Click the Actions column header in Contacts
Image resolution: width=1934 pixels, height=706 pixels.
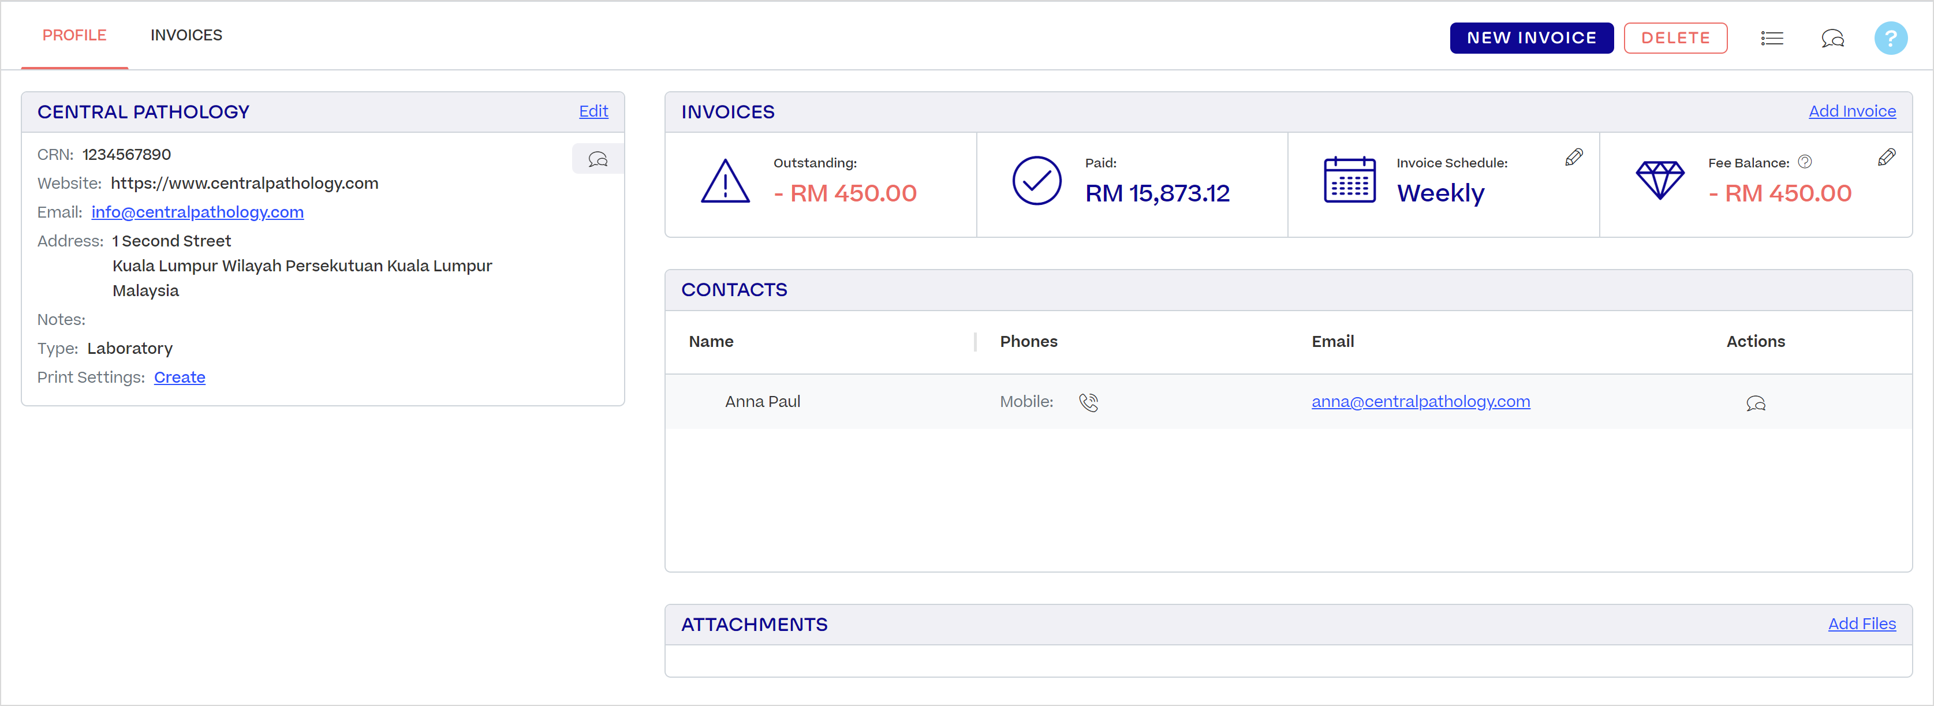pyautogui.click(x=1755, y=342)
